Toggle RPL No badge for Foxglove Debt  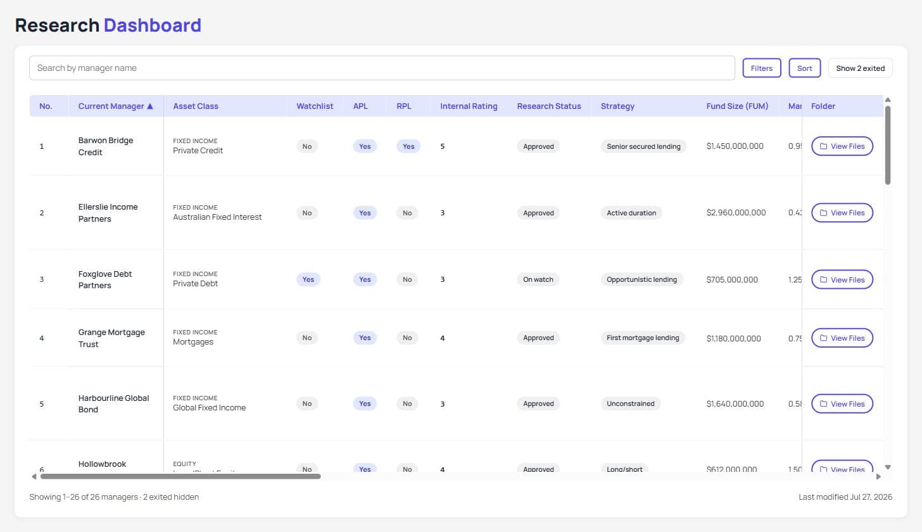(x=407, y=279)
